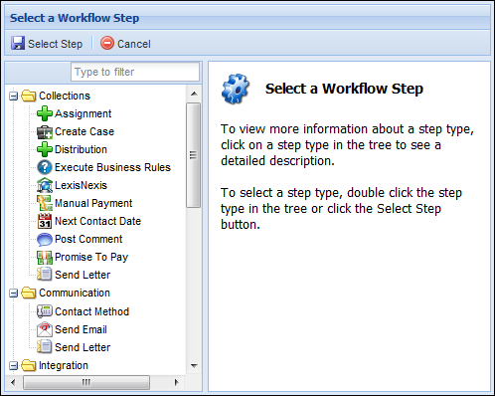495x396 pixels.
Task: Click the Select Step floppy disk icon
Action: coord(18,43)
